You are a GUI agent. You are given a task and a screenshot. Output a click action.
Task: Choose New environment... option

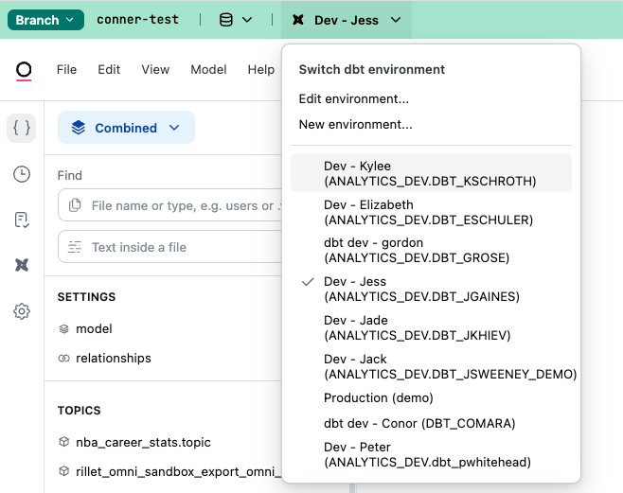coord(355,125)
